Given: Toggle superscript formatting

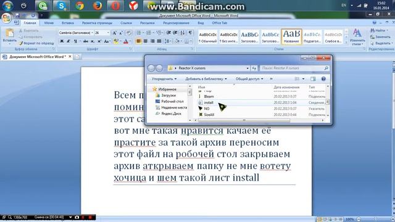Looking at the screenshot, I should click(x=99, y=41).
